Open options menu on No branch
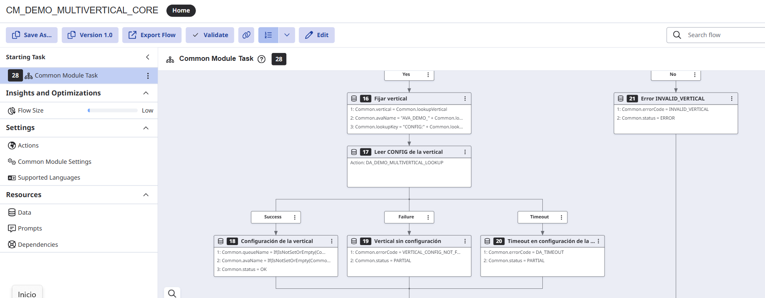 pyautogui.click(x=695, y=75)
